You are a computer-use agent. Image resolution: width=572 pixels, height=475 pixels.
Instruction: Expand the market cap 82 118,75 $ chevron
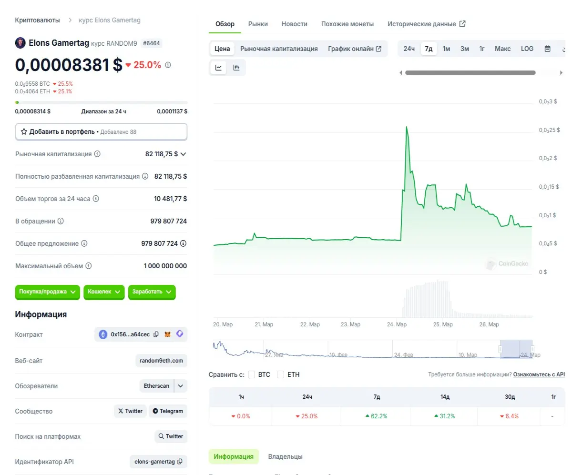pos(184,154)
